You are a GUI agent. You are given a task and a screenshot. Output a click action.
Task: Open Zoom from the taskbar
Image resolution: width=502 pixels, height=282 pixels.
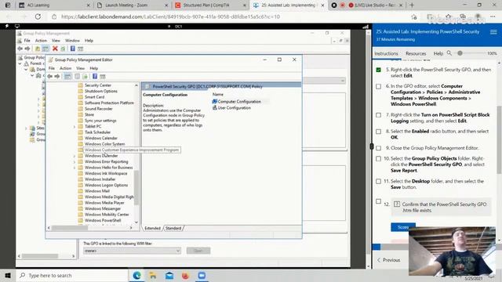[202, 275]
